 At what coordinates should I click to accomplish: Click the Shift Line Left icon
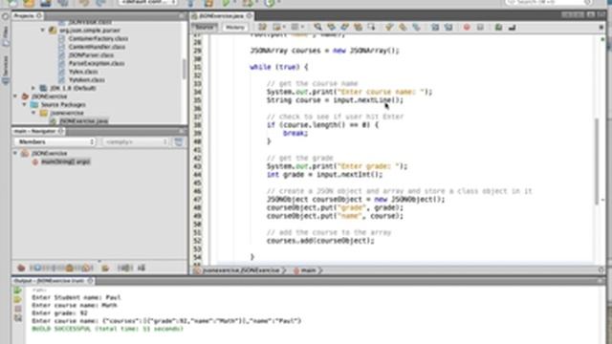[435, 27]
